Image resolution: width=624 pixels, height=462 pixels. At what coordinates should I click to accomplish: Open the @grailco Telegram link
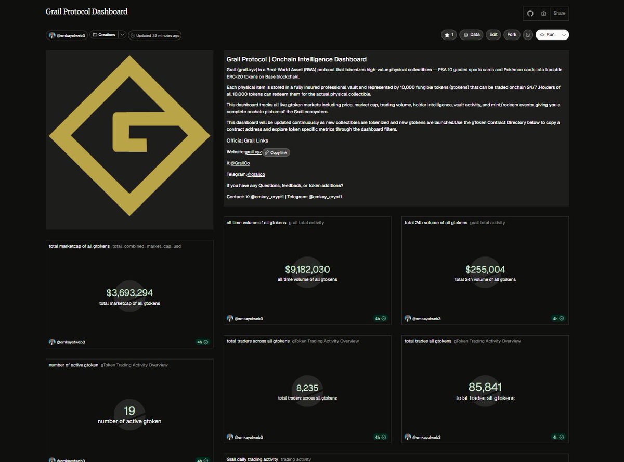click(x=256, y=174)
